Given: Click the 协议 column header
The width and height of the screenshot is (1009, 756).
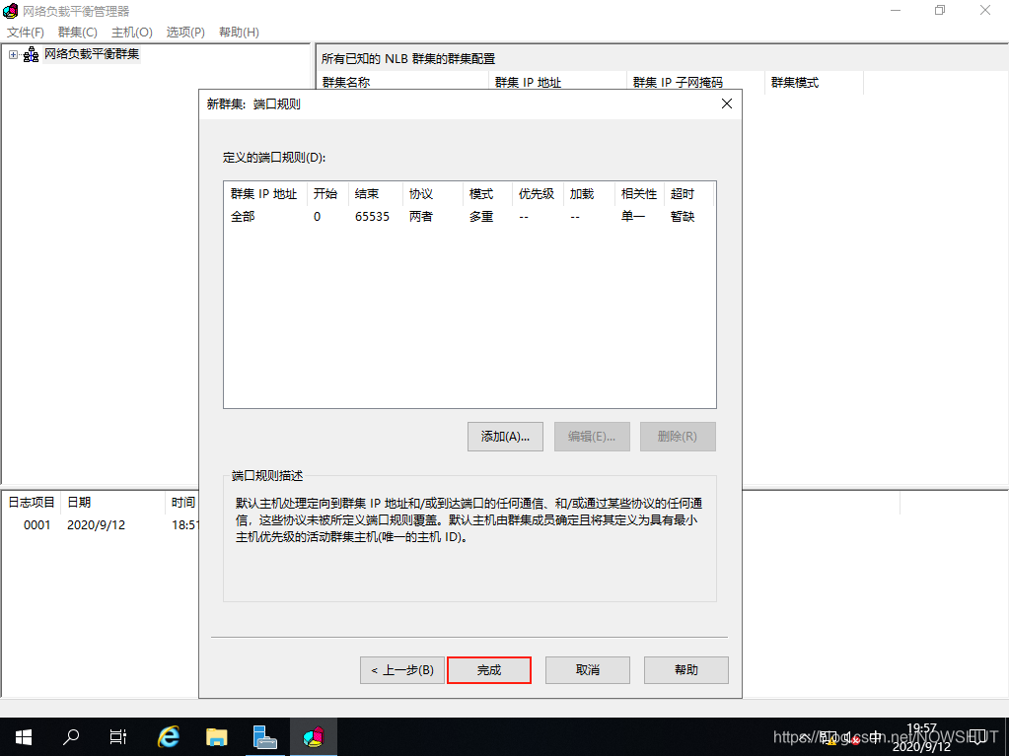Looking at the screenshot, I should [x=421, y=194].
